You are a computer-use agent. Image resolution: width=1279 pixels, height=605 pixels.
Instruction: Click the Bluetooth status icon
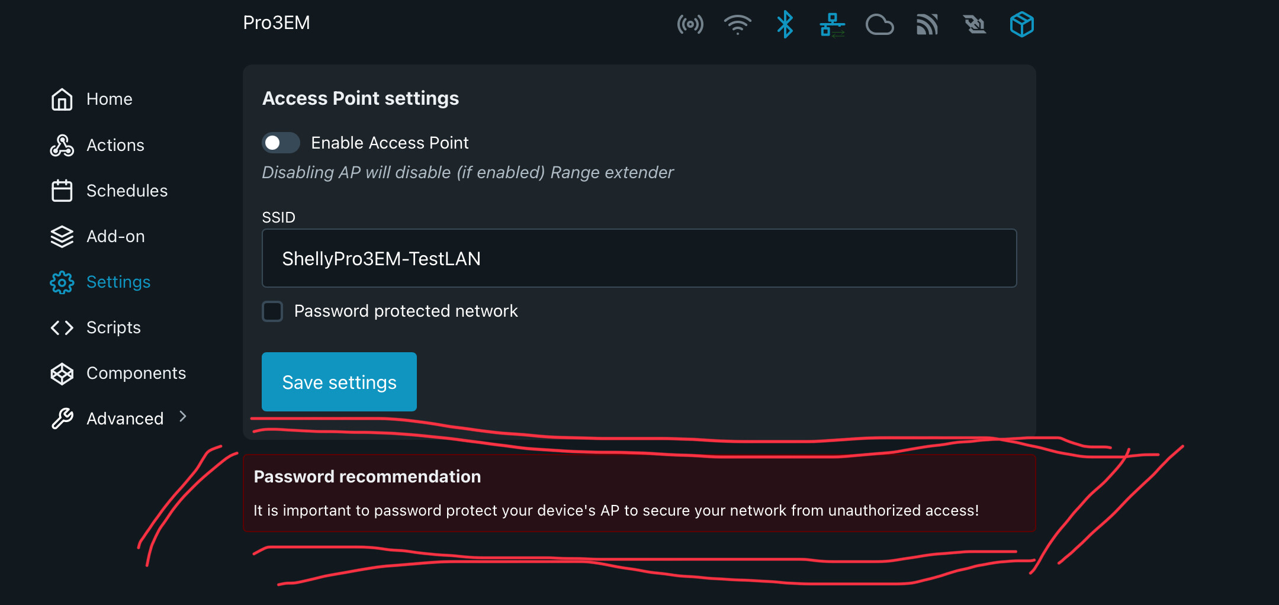[785, 25]
